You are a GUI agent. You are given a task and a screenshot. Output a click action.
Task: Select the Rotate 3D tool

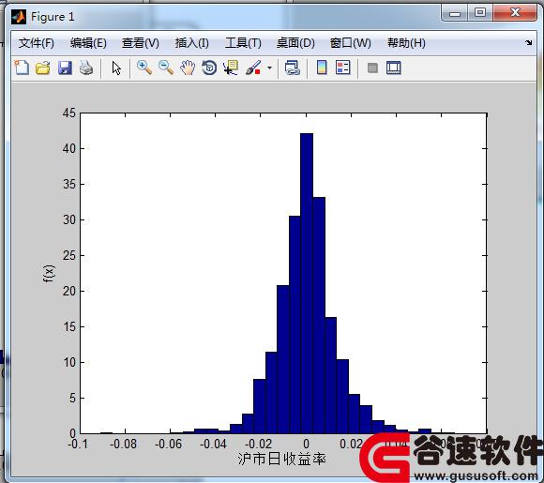tap(209, 68)
